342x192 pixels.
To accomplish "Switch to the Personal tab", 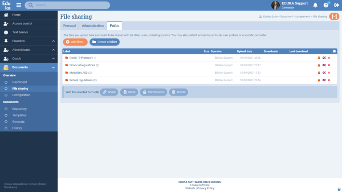I will (69, 26).
